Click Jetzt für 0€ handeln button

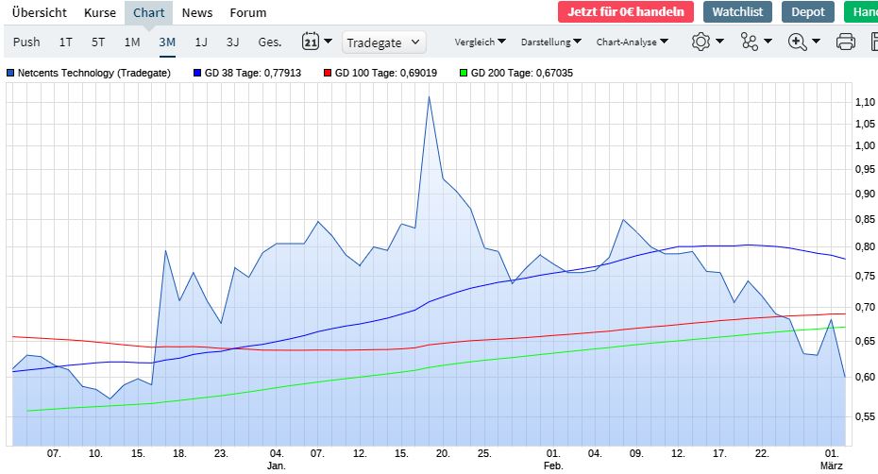pos(626,11)
